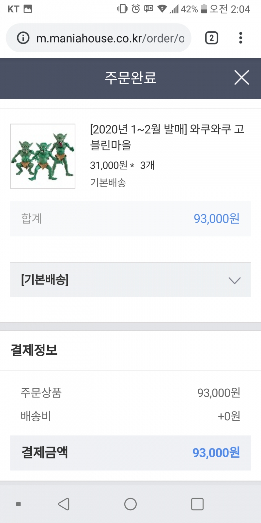The image size is (261, 523).
Task: Tap the 결제금액 total payment row
Action: [130, 453]
